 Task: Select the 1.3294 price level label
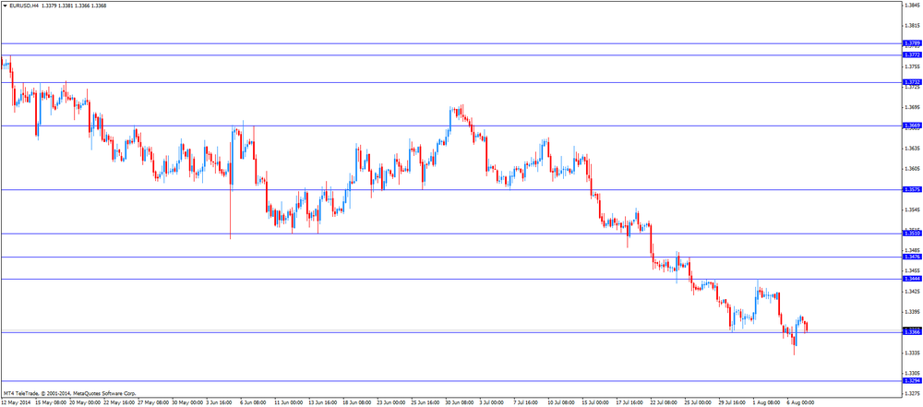tap(912, 381)
